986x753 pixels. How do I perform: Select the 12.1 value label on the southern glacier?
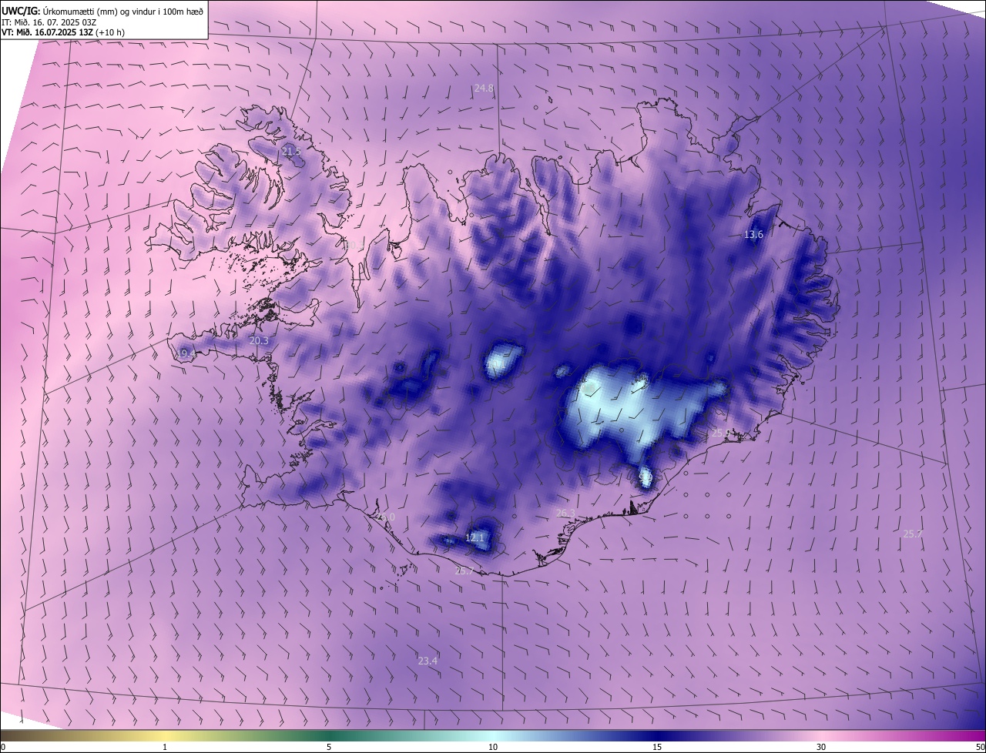click(475, 537)
